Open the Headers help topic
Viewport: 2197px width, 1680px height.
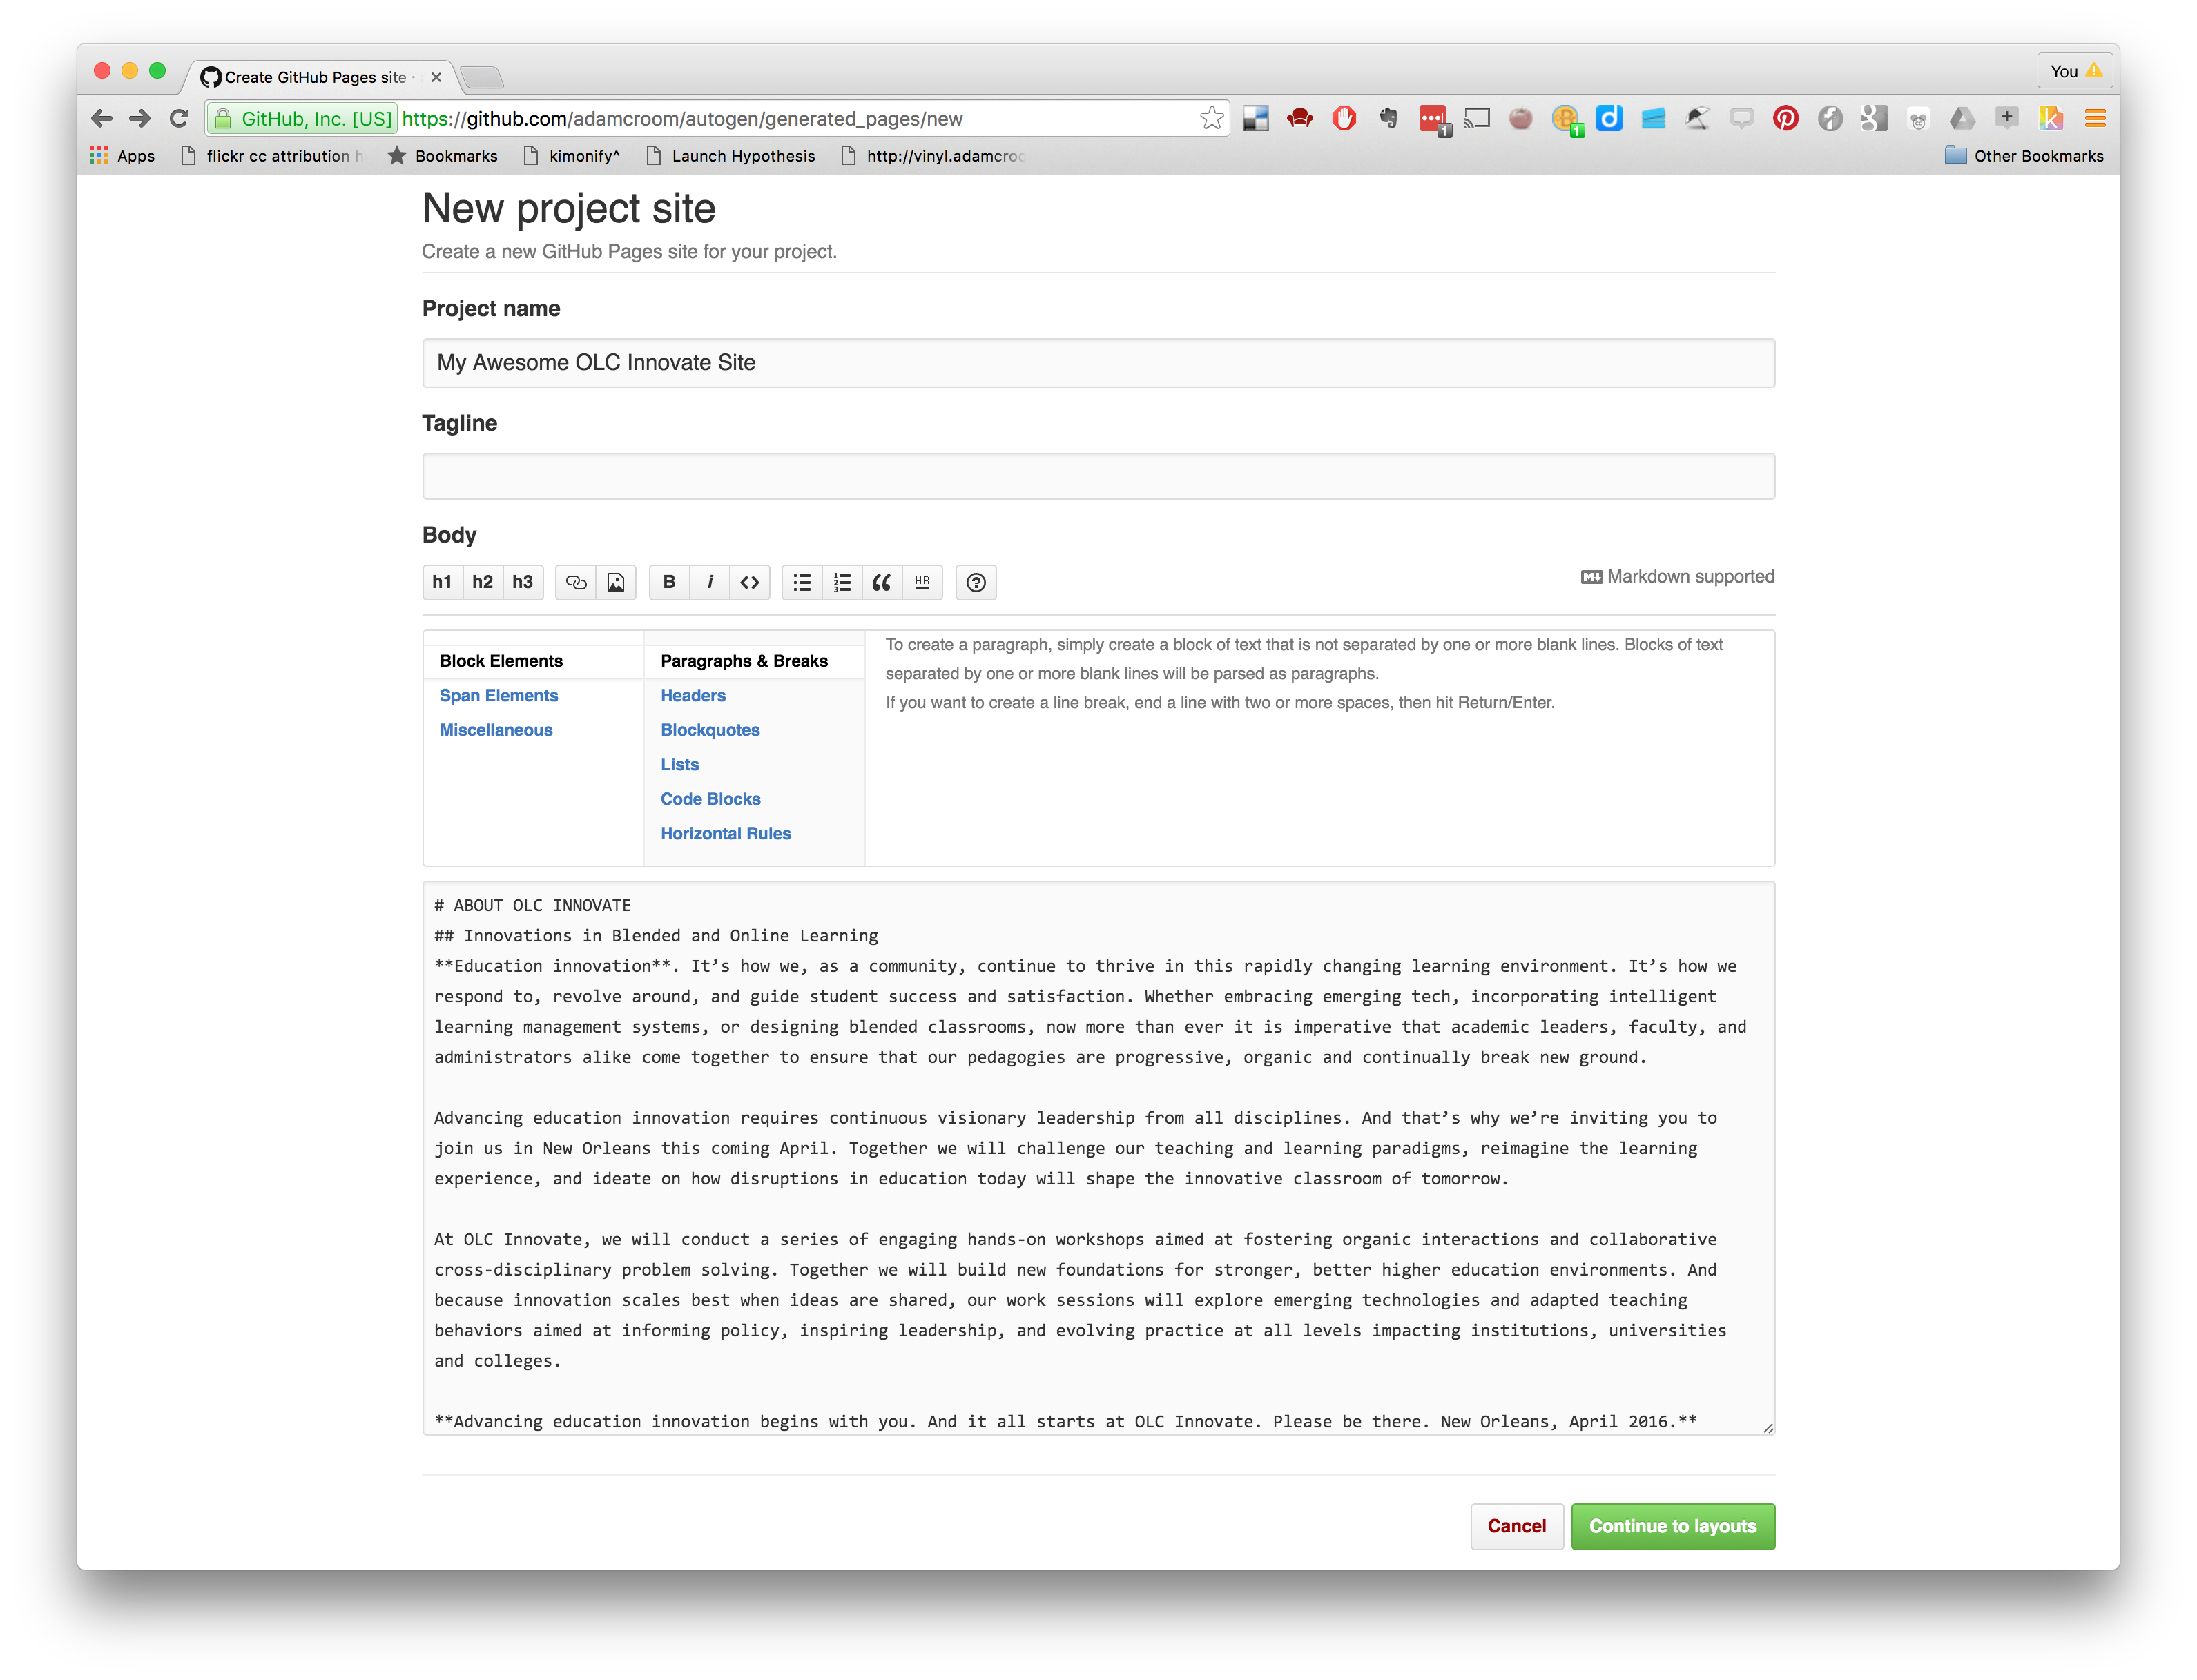[x=693, y=695]
